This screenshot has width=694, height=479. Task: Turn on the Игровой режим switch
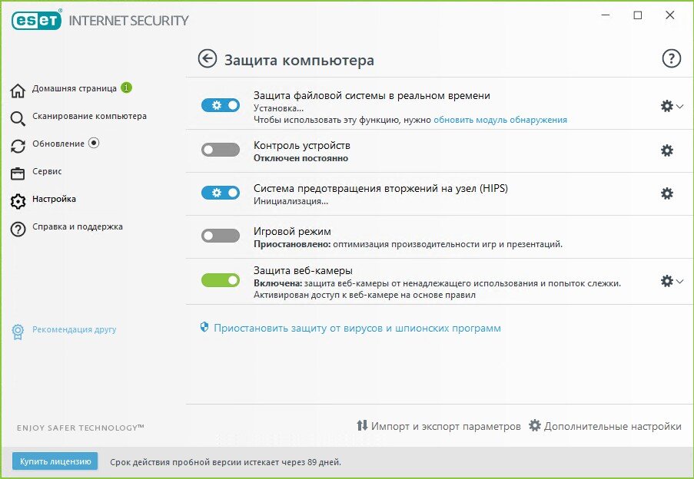tap(221, 236)
